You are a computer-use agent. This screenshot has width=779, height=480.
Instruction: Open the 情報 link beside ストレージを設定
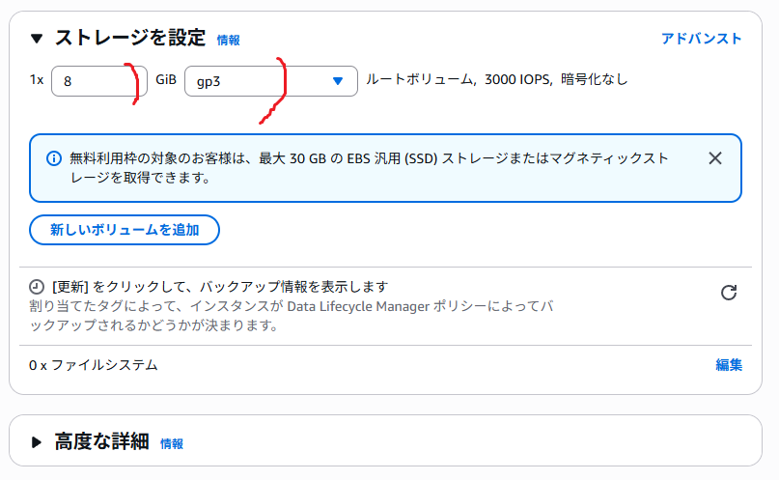tap(229, 41)
